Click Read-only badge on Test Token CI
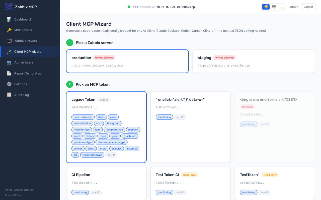The image size is (321, 200). [x=190, y=175]
